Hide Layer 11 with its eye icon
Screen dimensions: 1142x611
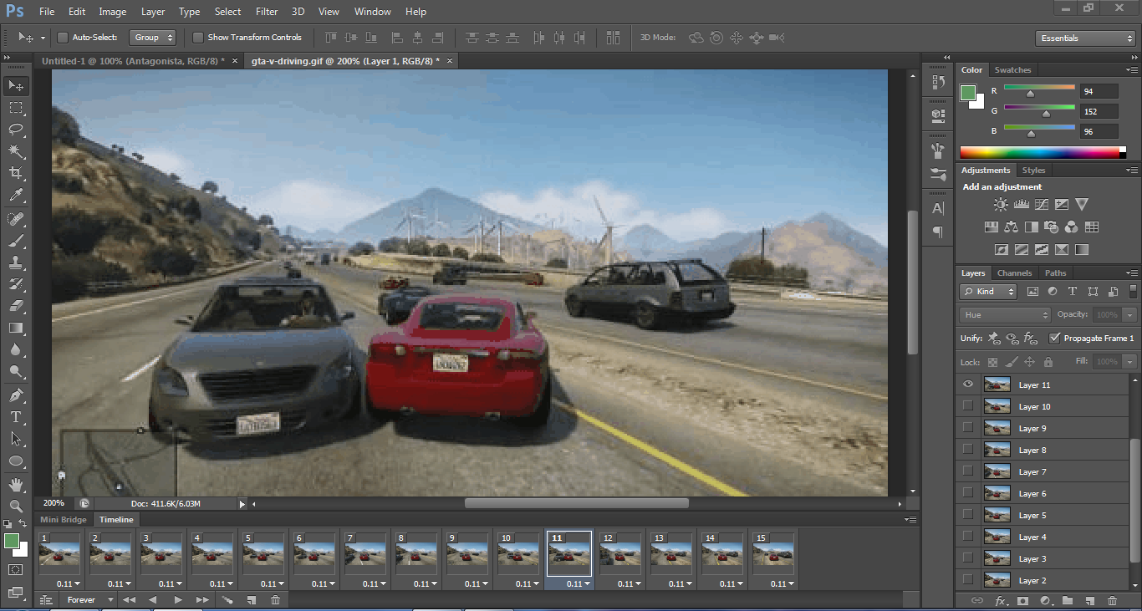pos(968,384)
